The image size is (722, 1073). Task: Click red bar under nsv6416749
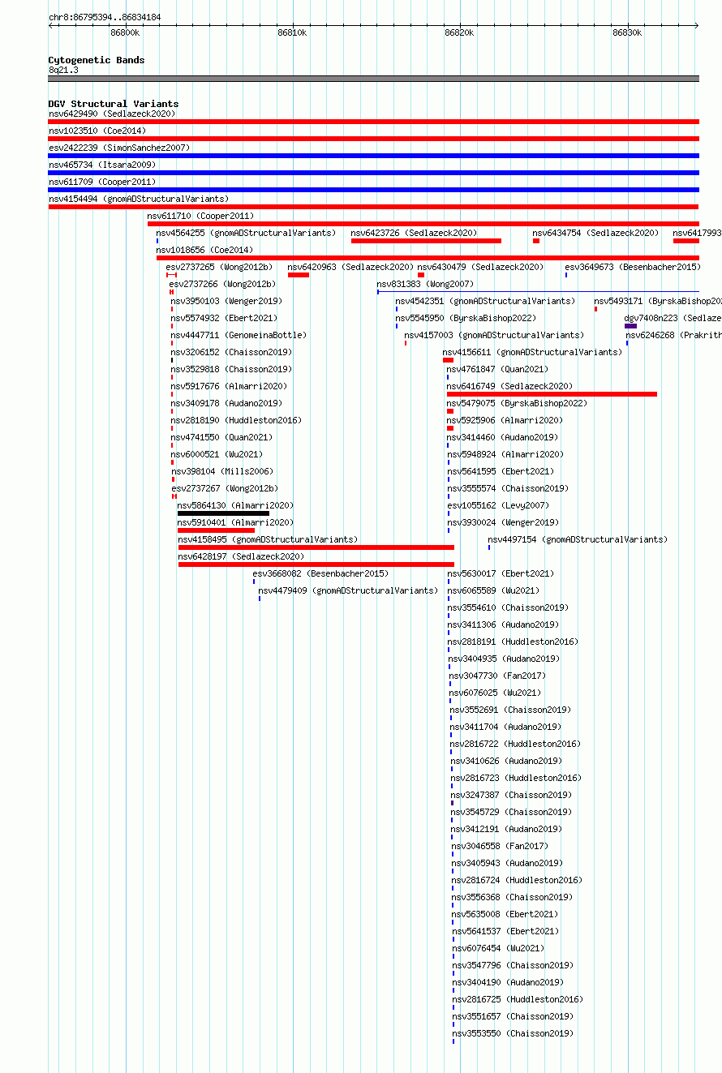(552, 394)
